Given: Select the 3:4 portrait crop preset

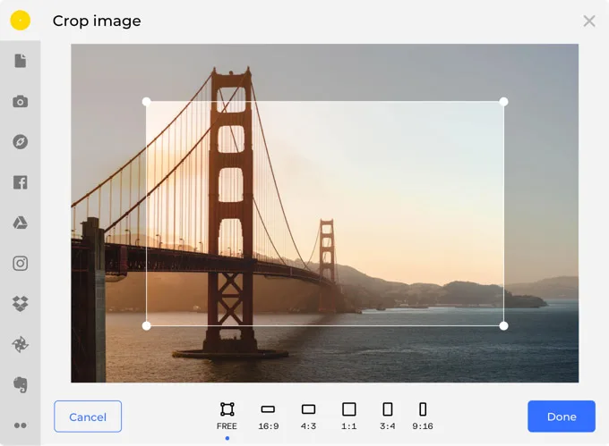Looking at the screenshot, I should point(388,416).
